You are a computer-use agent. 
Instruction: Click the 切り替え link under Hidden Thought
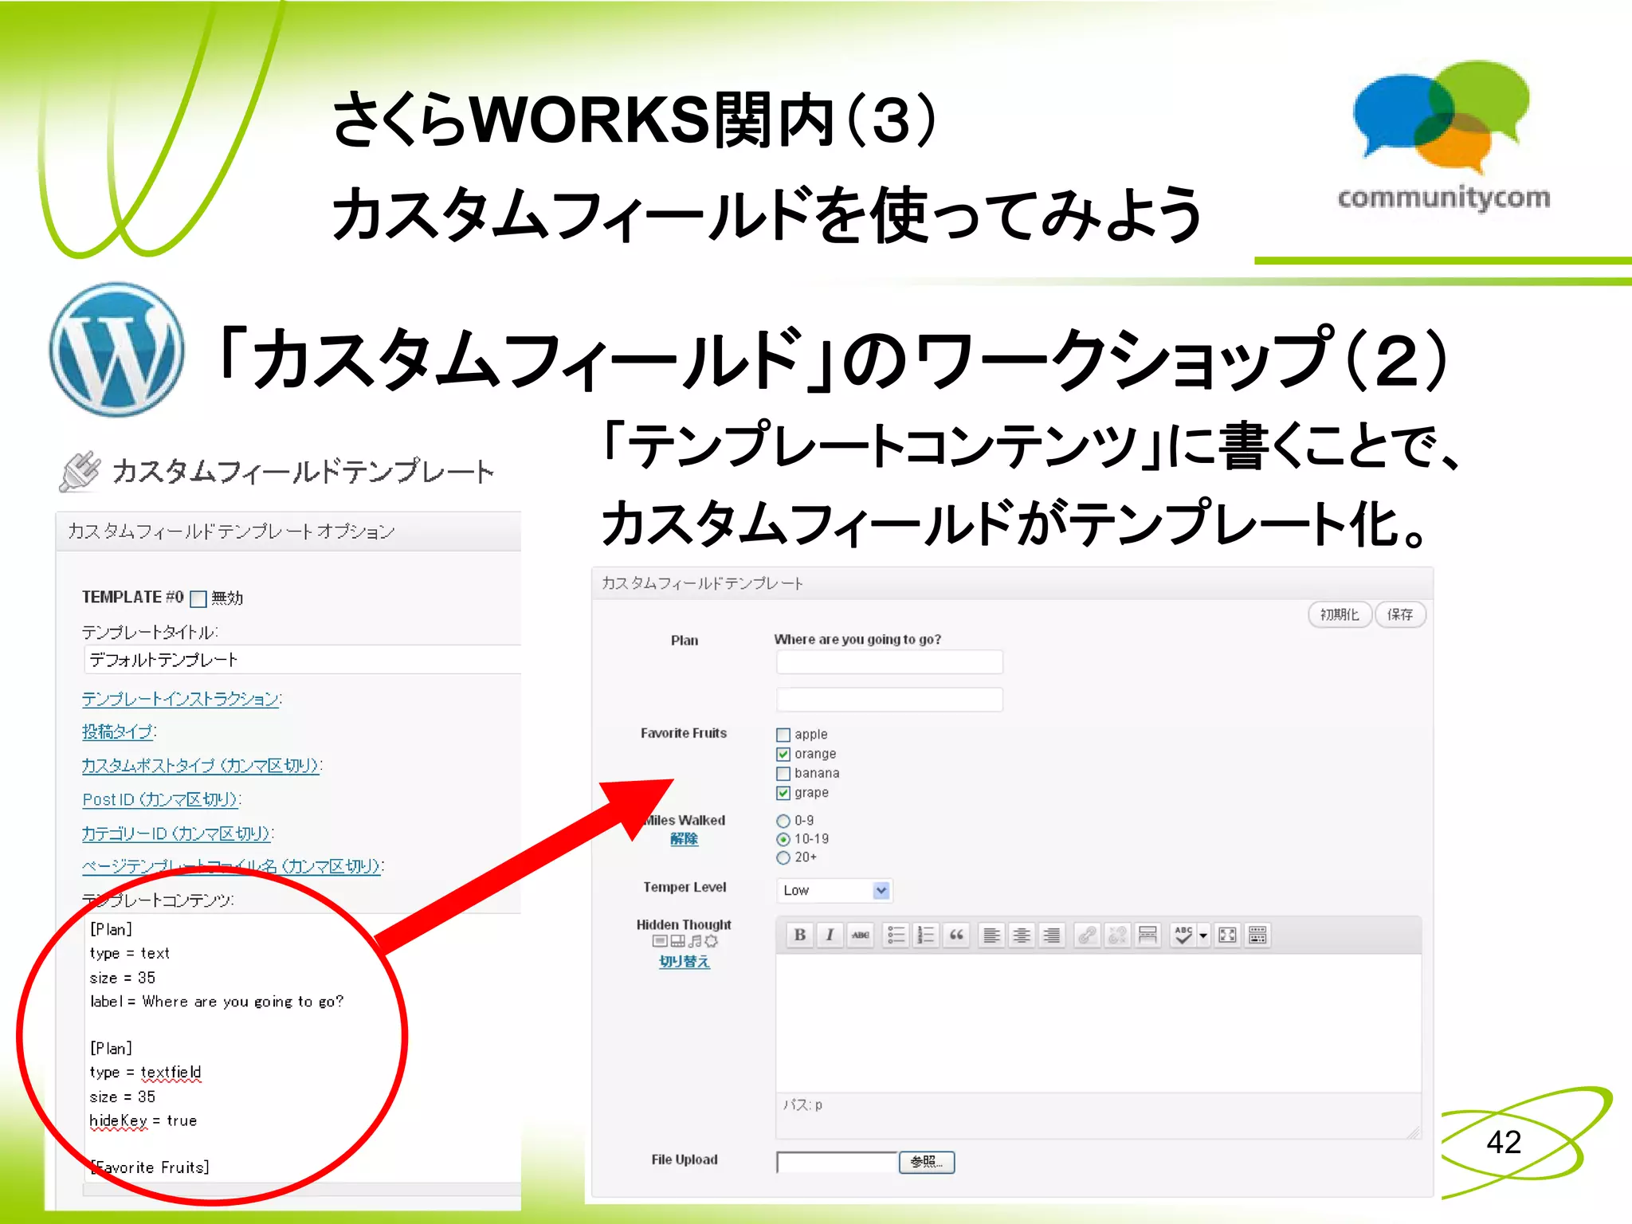click(x=684, y=962)
